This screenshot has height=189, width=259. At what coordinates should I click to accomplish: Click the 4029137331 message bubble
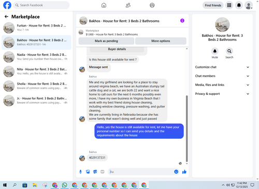pos(97,158)
